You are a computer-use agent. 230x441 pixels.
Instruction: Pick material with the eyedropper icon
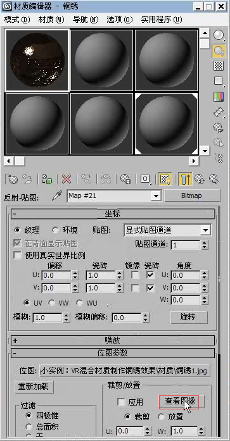(57, 196)
